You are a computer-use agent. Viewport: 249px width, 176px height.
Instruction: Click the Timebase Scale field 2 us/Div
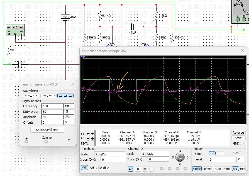(109, 154)
